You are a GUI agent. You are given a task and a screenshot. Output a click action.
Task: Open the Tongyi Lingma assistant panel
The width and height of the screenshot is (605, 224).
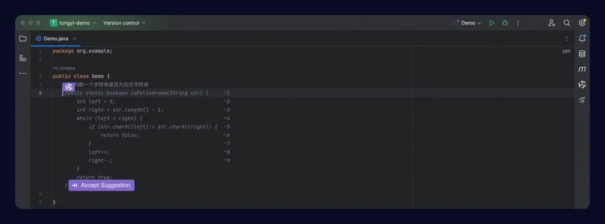point(582,85)
